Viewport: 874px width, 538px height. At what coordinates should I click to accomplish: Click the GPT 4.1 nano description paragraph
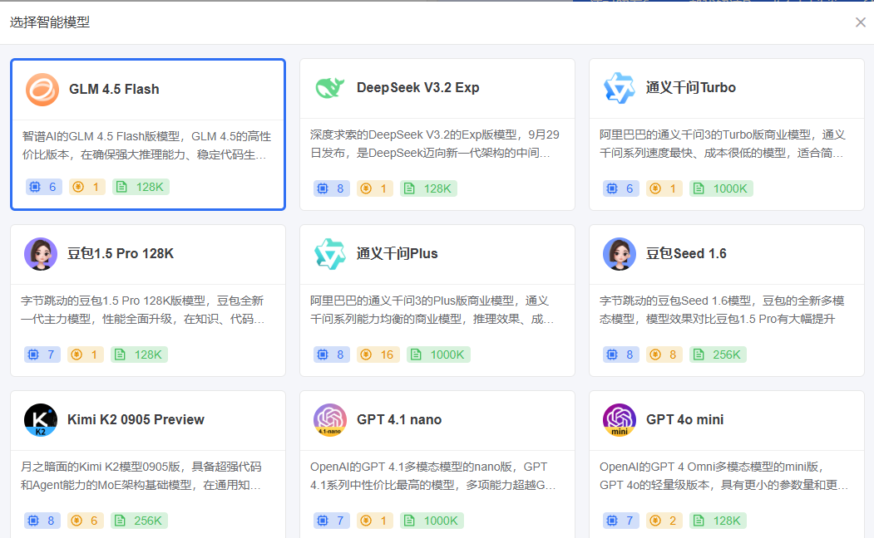[433, 476]
